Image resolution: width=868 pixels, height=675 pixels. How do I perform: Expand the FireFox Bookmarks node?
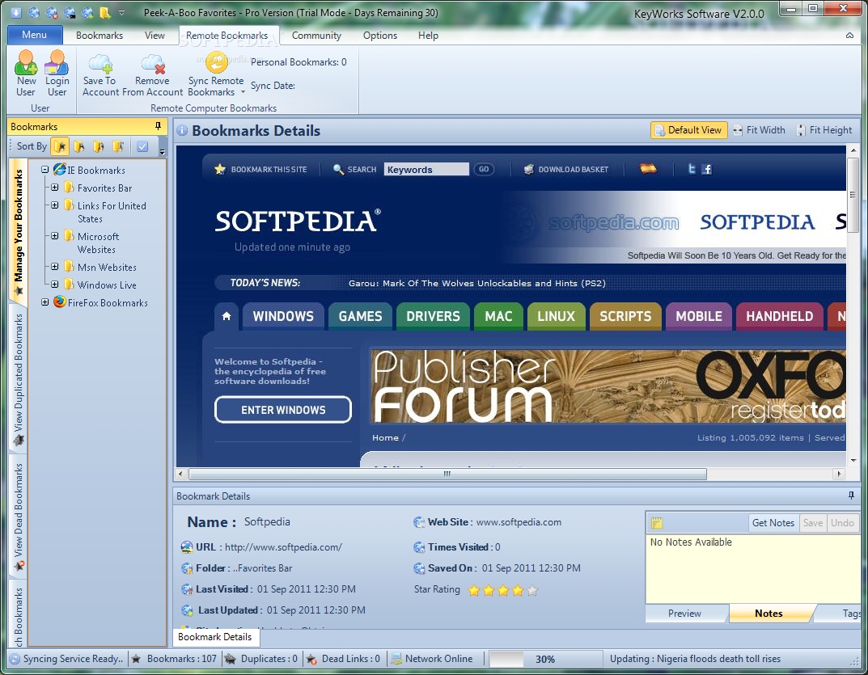44,302
